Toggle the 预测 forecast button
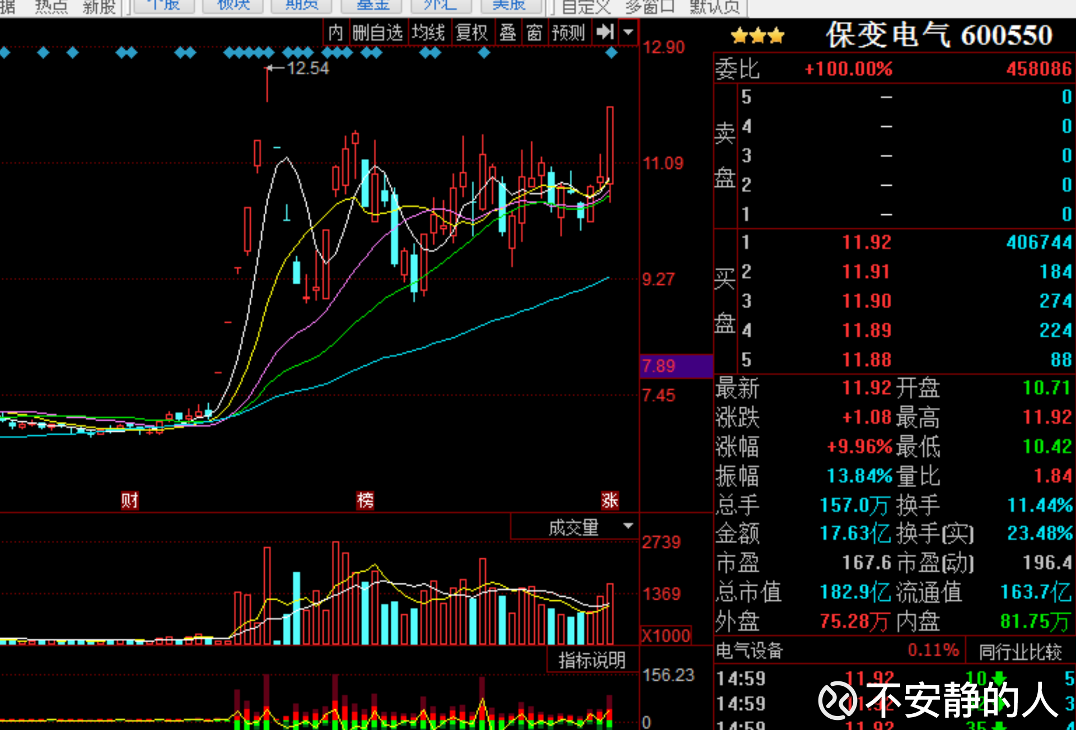Image resolution: width=1076 pixels, height=730 pixels. click(568, 32)
